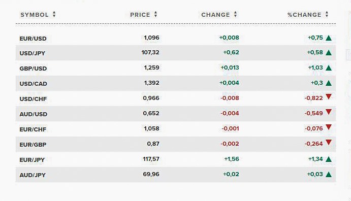Select the %CHANGE column header
The height and width of the screenshot is (201, 351).
(x=304, y=15)
